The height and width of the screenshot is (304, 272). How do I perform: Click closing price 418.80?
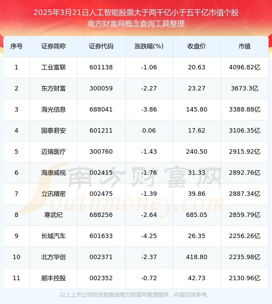(197, 257)
